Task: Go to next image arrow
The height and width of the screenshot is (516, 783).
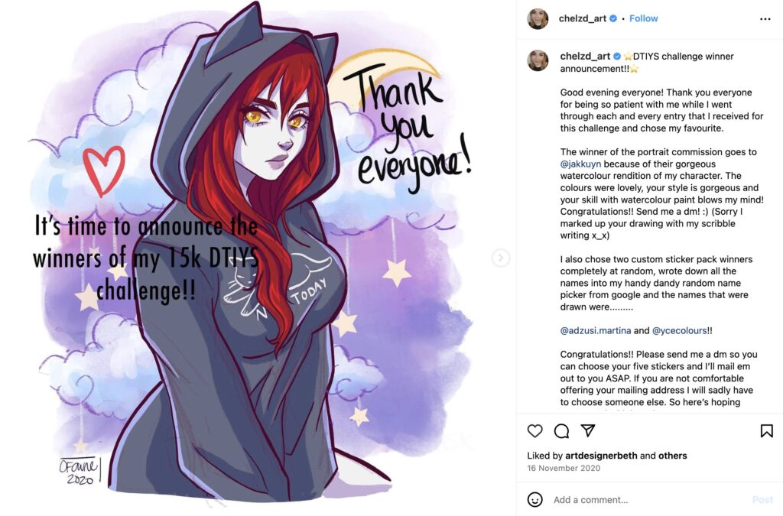Action: coord(500,258)
